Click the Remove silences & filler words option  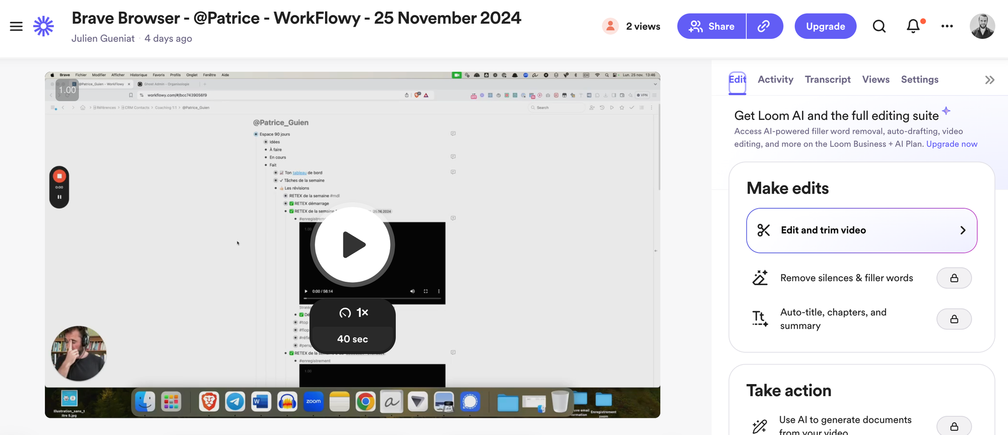coord(846,278)
